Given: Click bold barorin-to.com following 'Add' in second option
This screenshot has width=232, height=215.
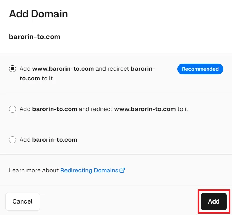Looking at the screenshot, I should pos(55,109).
